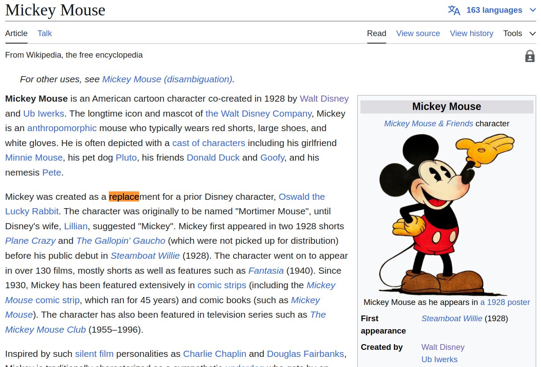Follow the Charlie Chaplin link
The height and width of the screenshot is (367, 541).
[x=215, y=354]
